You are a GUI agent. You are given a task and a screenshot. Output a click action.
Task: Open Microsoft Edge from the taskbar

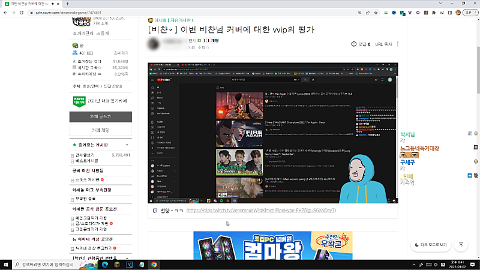103,264
